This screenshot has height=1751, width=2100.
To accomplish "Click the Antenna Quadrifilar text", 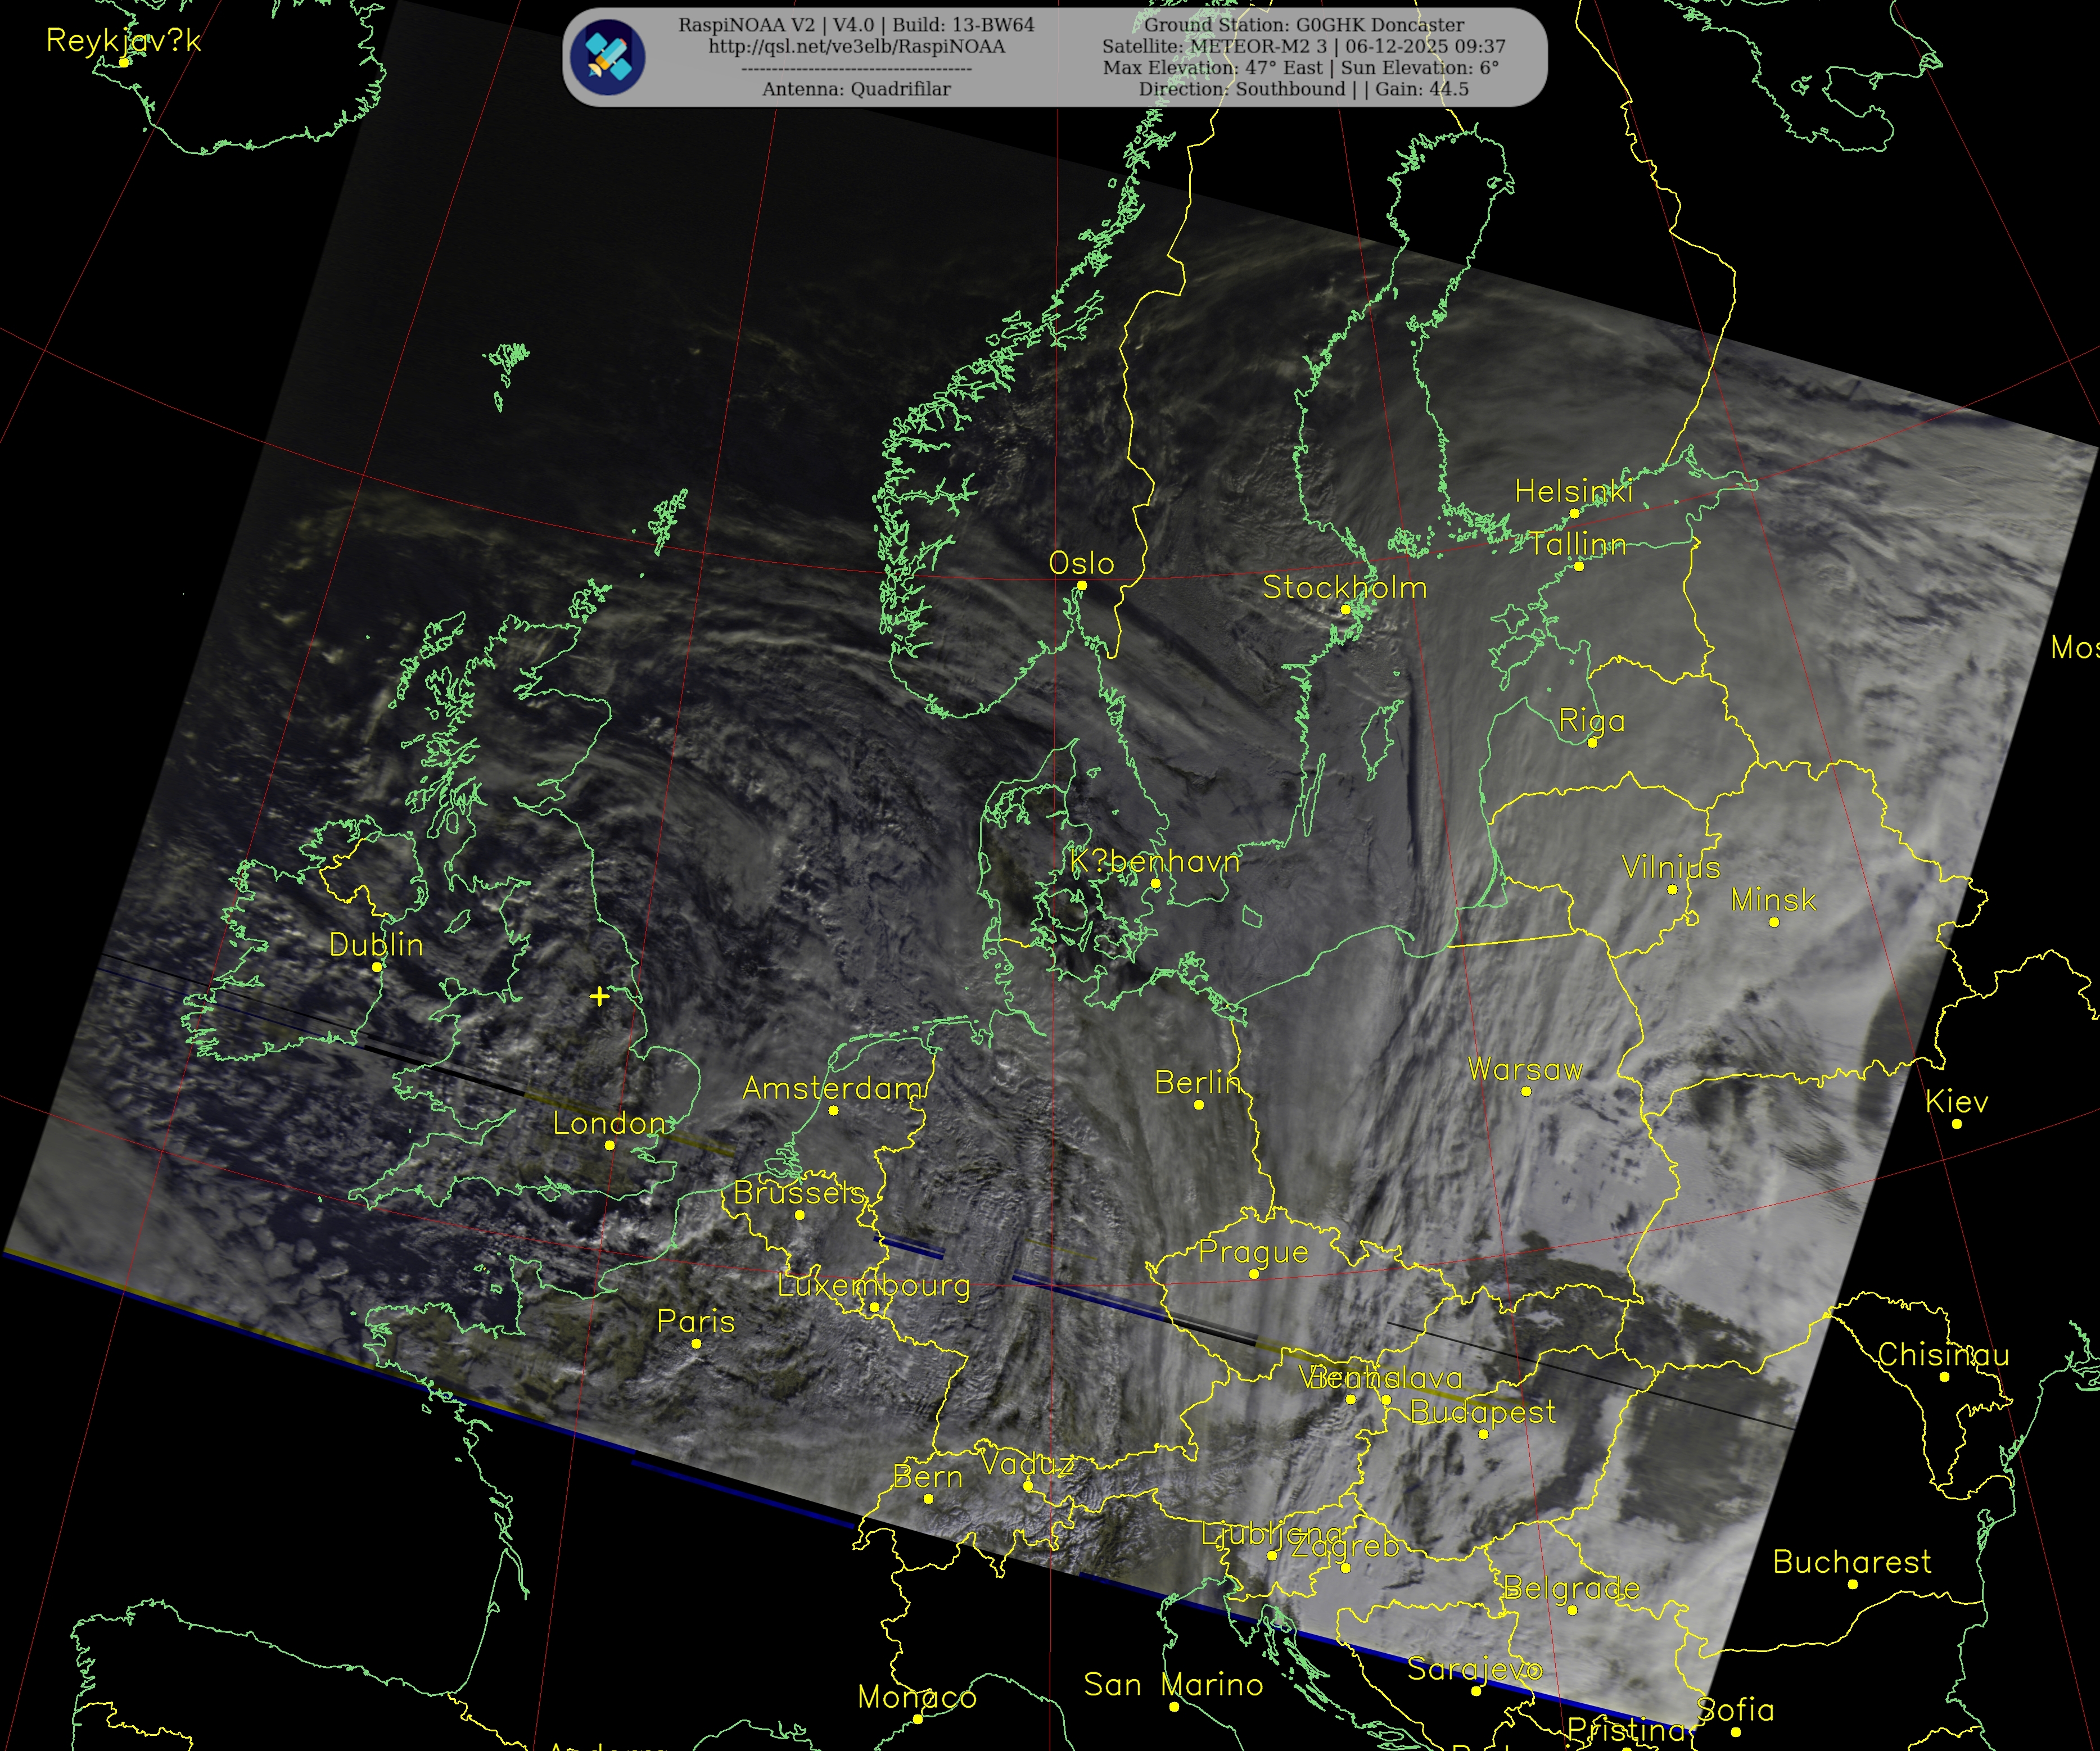I will tap(856, 89).
